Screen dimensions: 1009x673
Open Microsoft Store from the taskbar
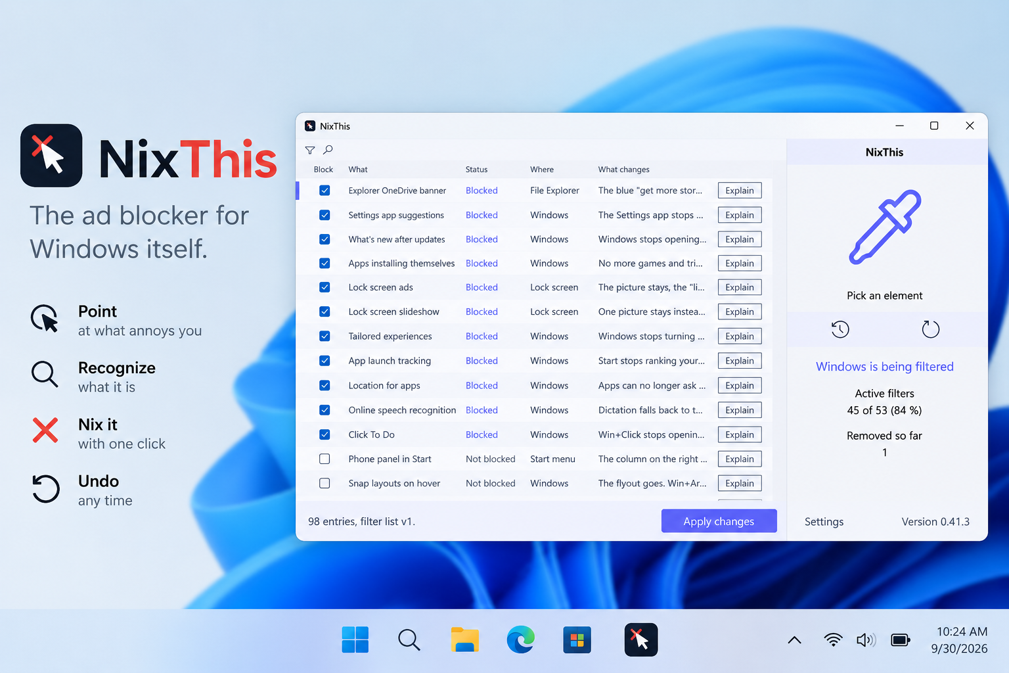point(577,639)
